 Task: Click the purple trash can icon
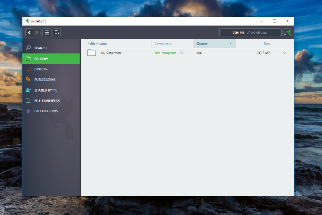[x=28, y=111]
